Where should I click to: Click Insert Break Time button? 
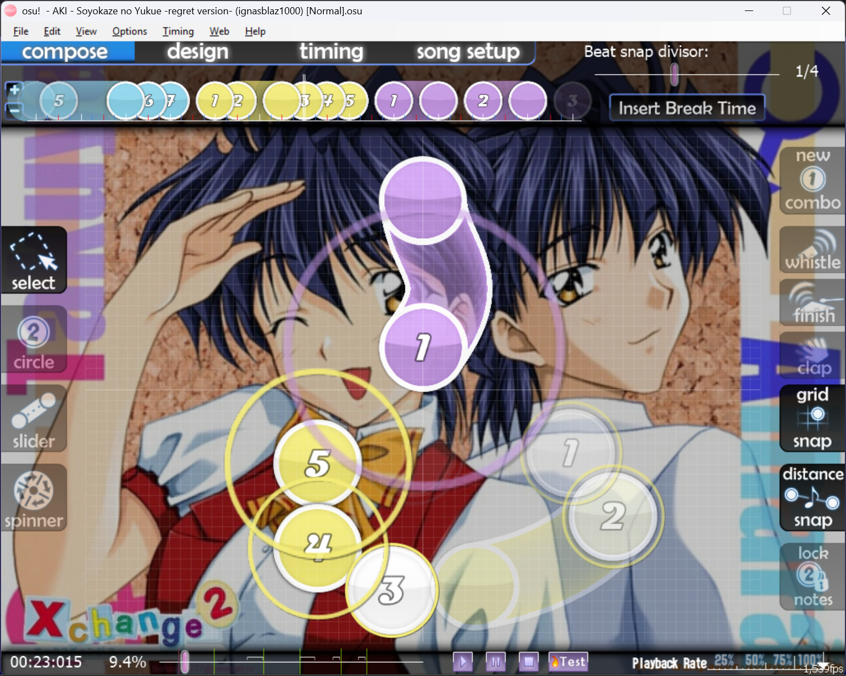point(687,108)
